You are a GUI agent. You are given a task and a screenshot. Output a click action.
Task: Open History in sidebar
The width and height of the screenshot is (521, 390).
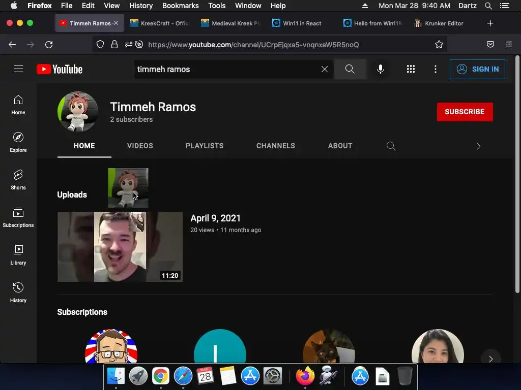click(x=18, y=292)
